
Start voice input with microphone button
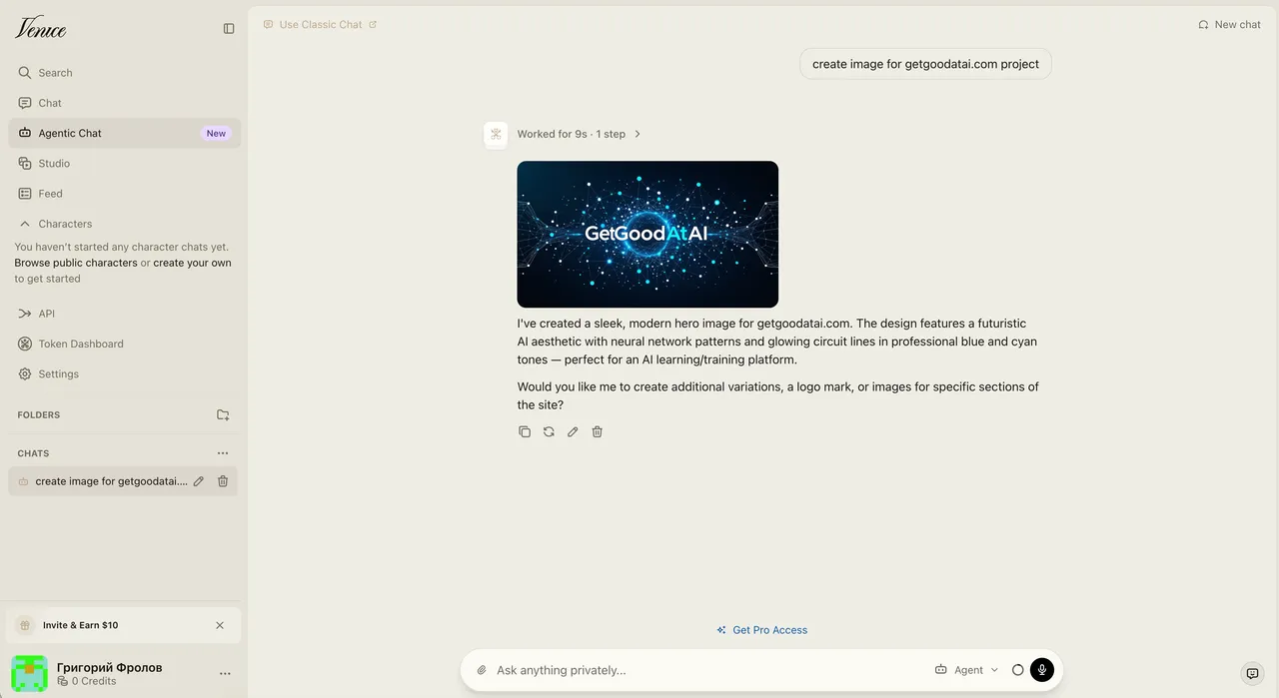pos(1042,670)
